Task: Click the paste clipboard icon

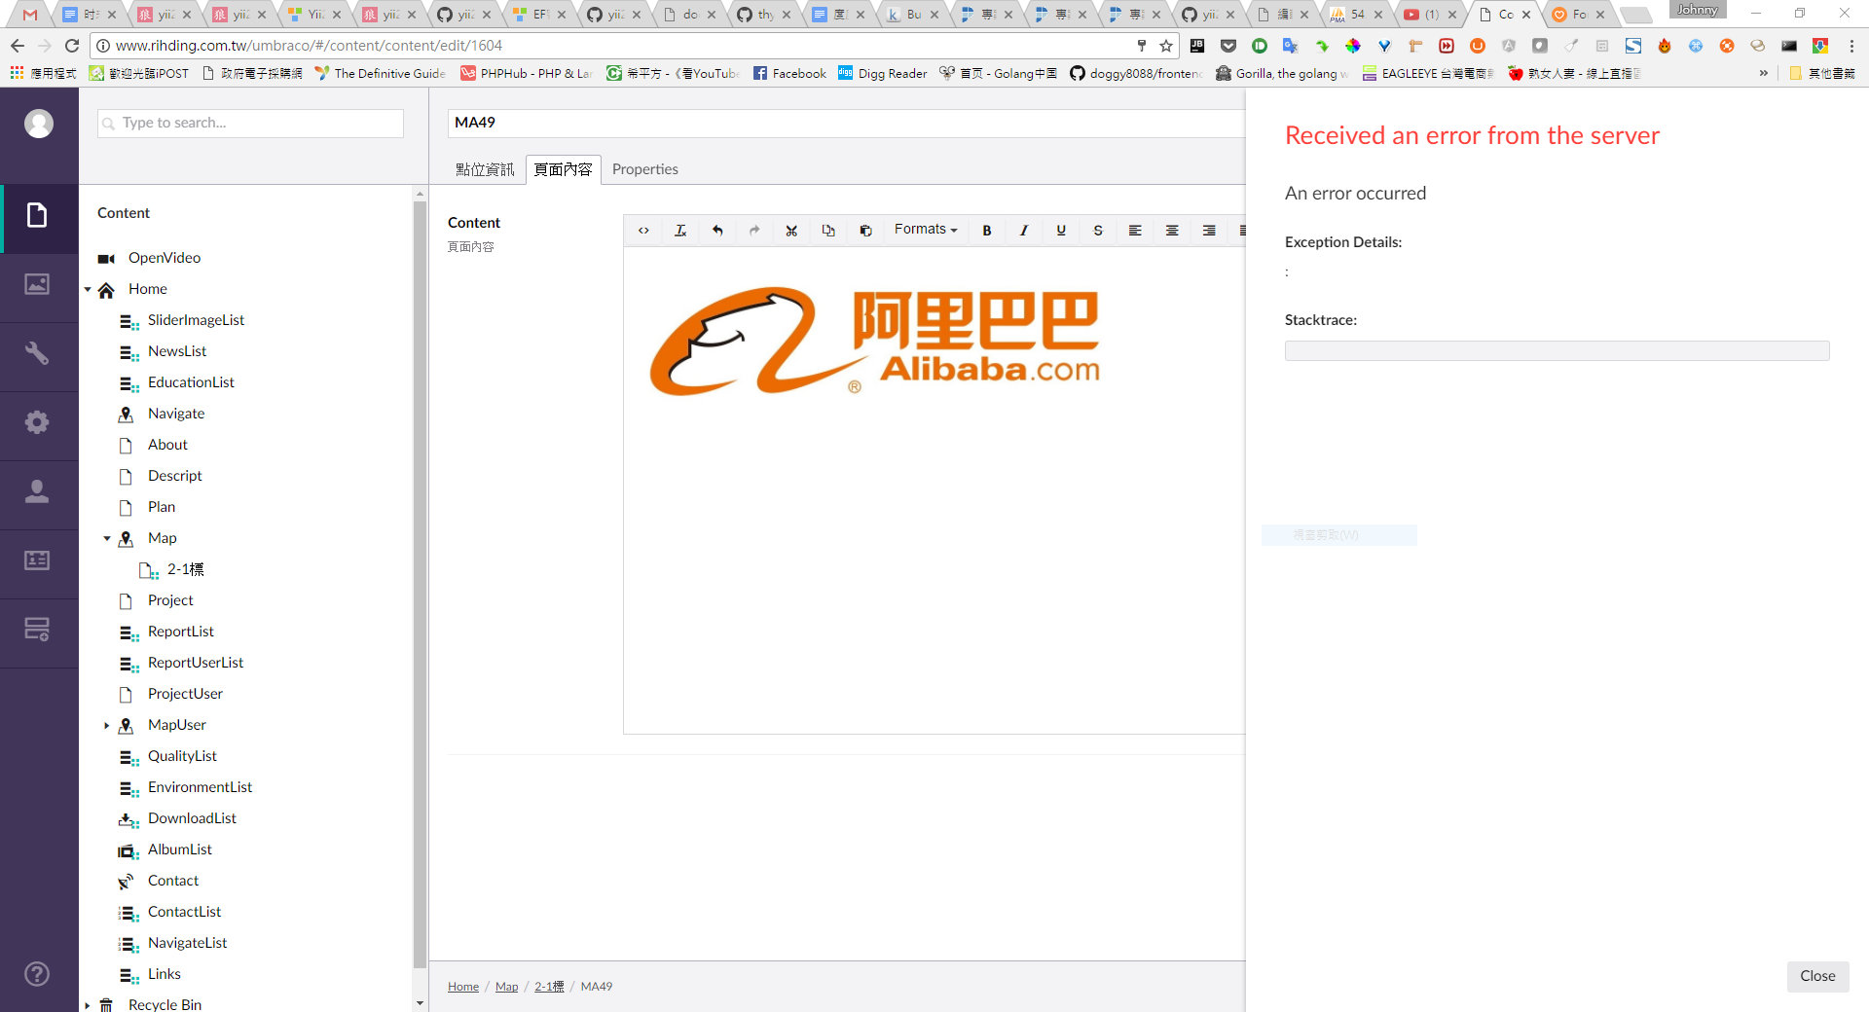Action: (x=865, y=231)
